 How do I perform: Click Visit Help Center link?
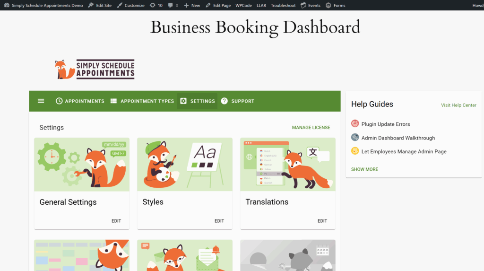coord(458,105)
